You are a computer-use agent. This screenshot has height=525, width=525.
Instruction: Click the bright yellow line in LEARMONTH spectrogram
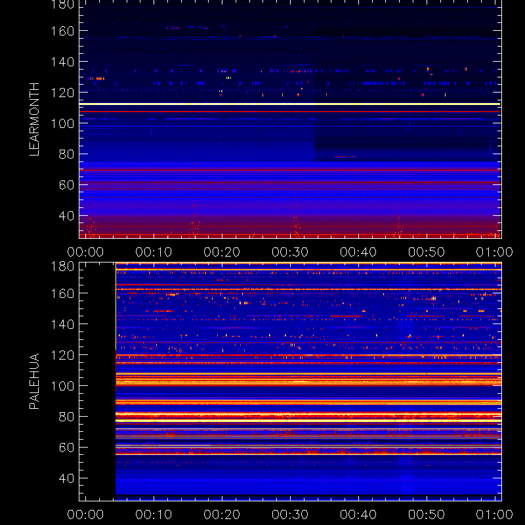290,104
